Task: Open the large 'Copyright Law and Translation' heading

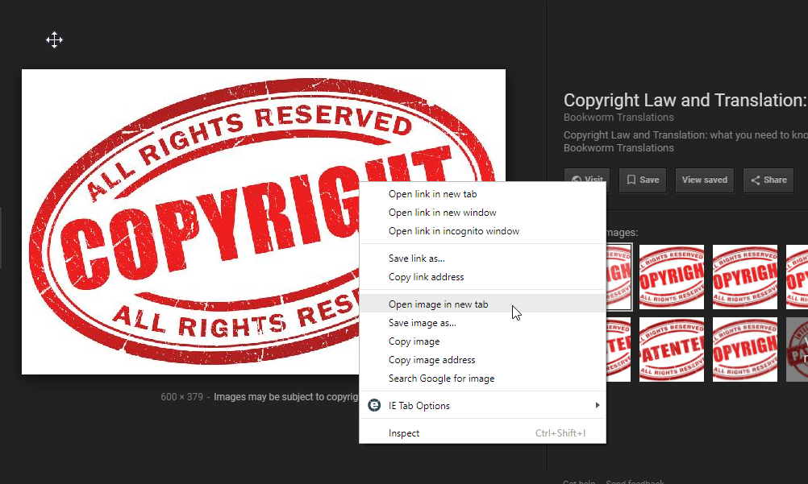Action: (685, 100)
